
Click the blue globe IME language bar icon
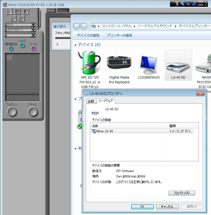coord(188,3)
